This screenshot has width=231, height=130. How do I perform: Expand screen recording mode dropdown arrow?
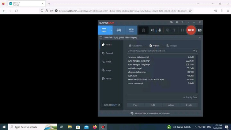tap(111, 30)
